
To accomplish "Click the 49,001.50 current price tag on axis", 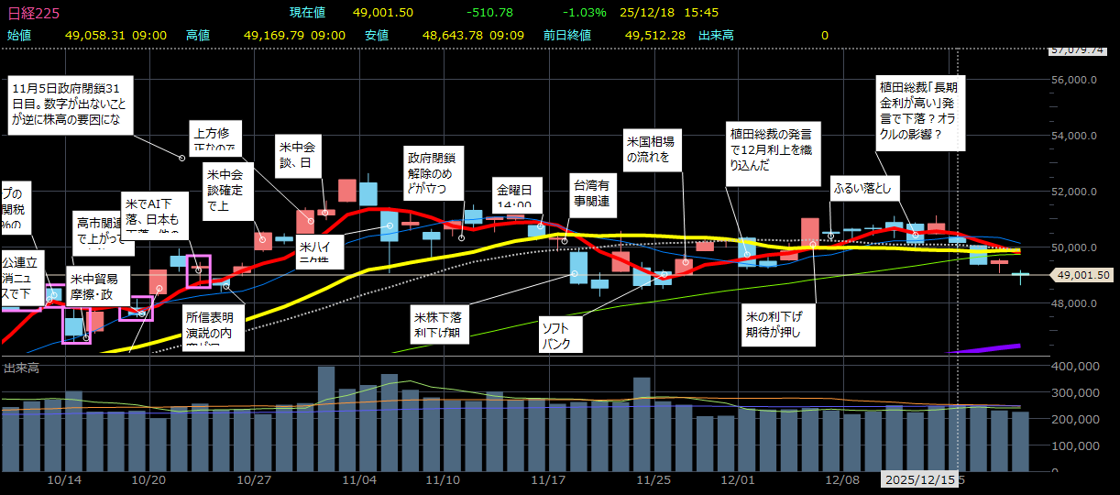I will pos(1082,274).
